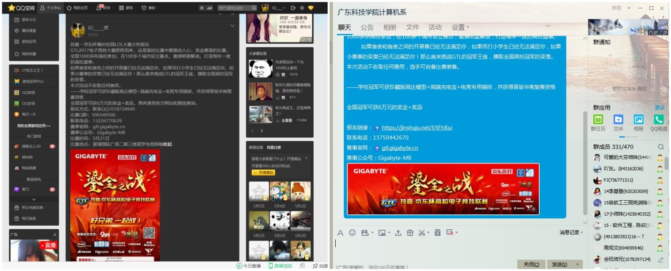671x271 pixels.
Task: Open 游戏应用 in the sidebar
Action: tap(25, 41)
